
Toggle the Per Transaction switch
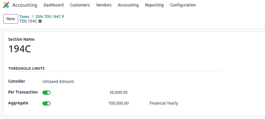(x=47, y=93)
